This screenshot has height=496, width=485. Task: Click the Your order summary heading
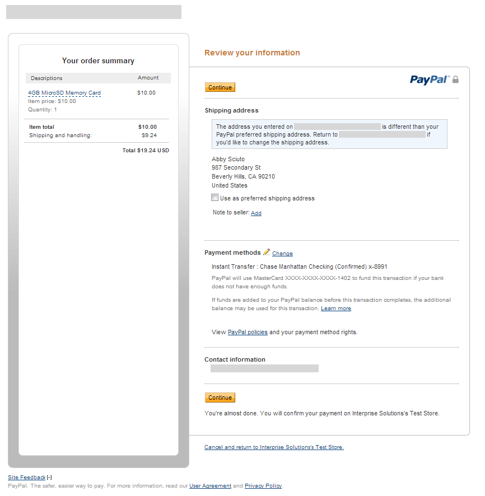[98, 60]
